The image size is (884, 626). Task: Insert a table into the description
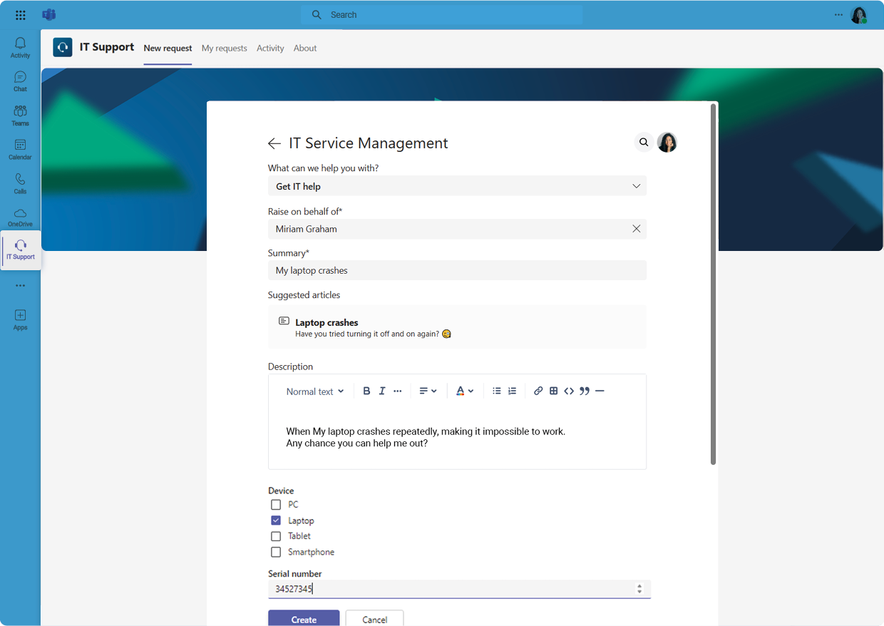[x=553, y=391]
